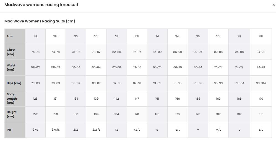Click the Mad Wave Womens Racing Suits heading
276x142 pixels.
tap(40, 21)
